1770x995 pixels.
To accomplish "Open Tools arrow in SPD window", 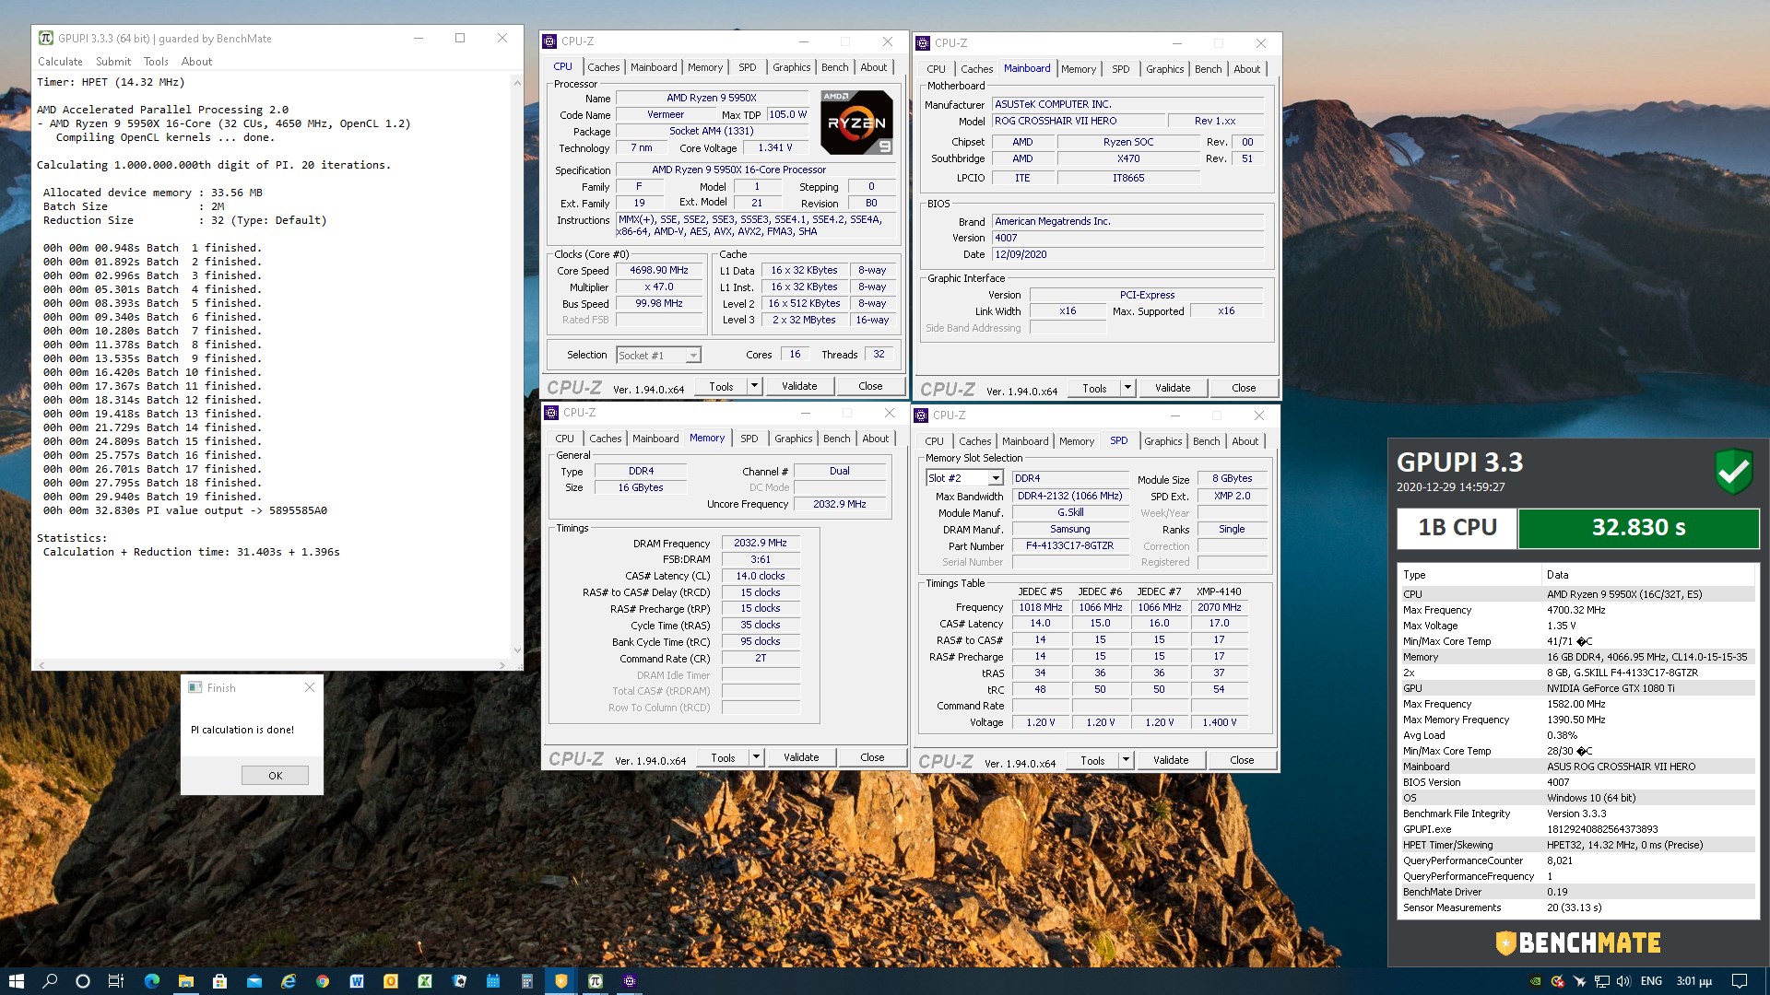I will click(1126, 760).
